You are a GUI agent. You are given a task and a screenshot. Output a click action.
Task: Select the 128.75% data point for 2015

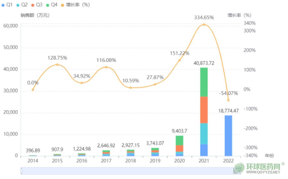pyautogui.click(x=57, y=65)
